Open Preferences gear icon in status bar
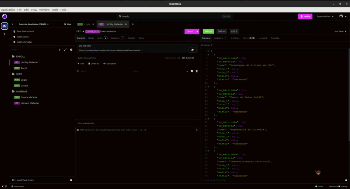Screen dimensions: 350x189 [x=12, y=186]
